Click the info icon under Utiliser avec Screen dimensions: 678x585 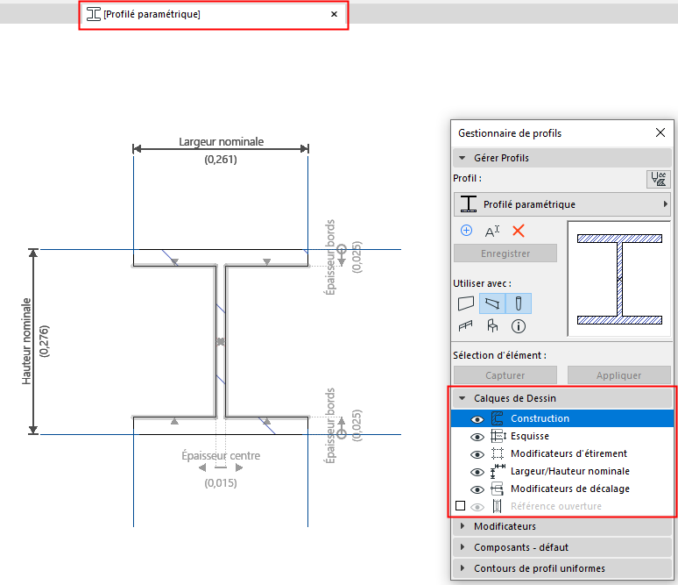(x=519, y=326)
